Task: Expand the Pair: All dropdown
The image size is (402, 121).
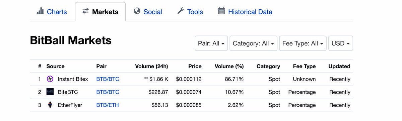Action: coord(211,43)
